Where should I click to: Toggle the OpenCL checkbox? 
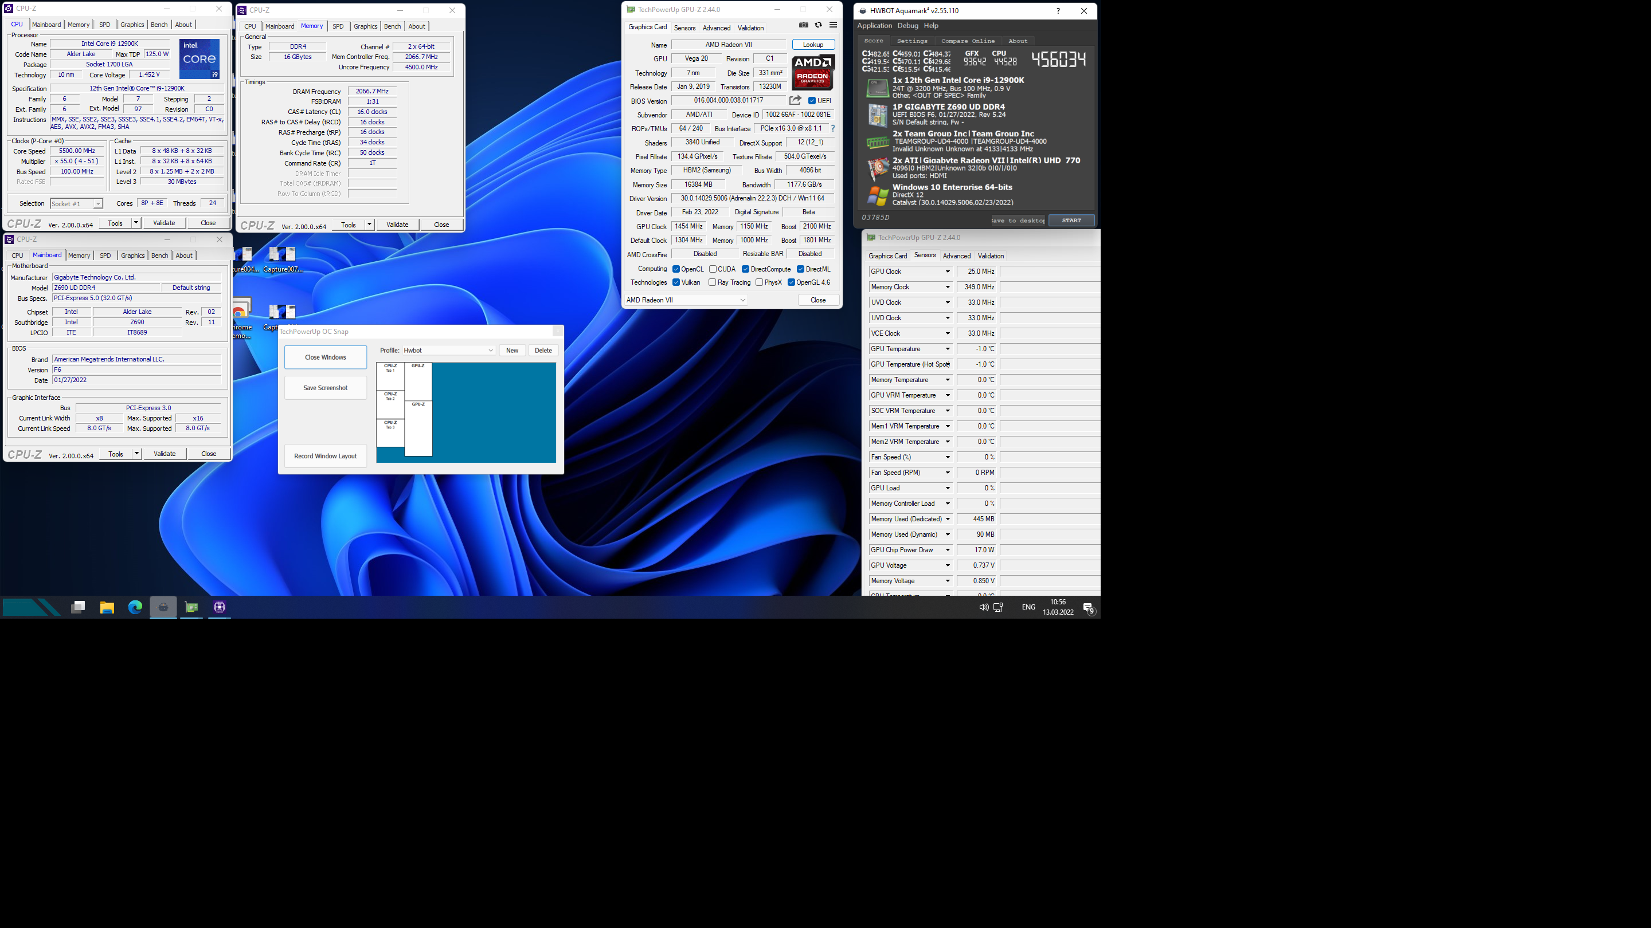[x=676, y=269]
